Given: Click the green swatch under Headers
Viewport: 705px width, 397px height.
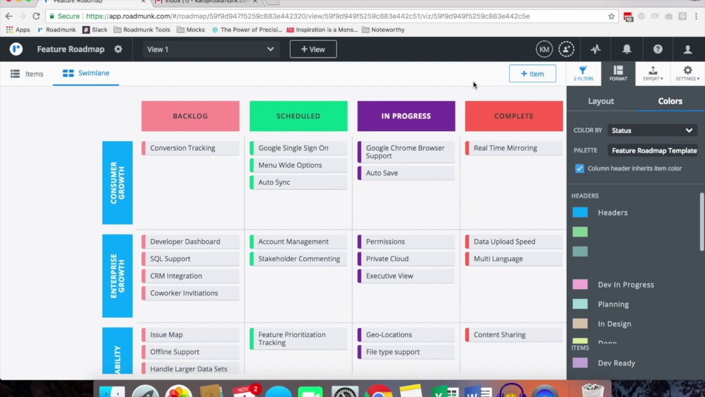Looking at the screenshot, I should point(580,232).
